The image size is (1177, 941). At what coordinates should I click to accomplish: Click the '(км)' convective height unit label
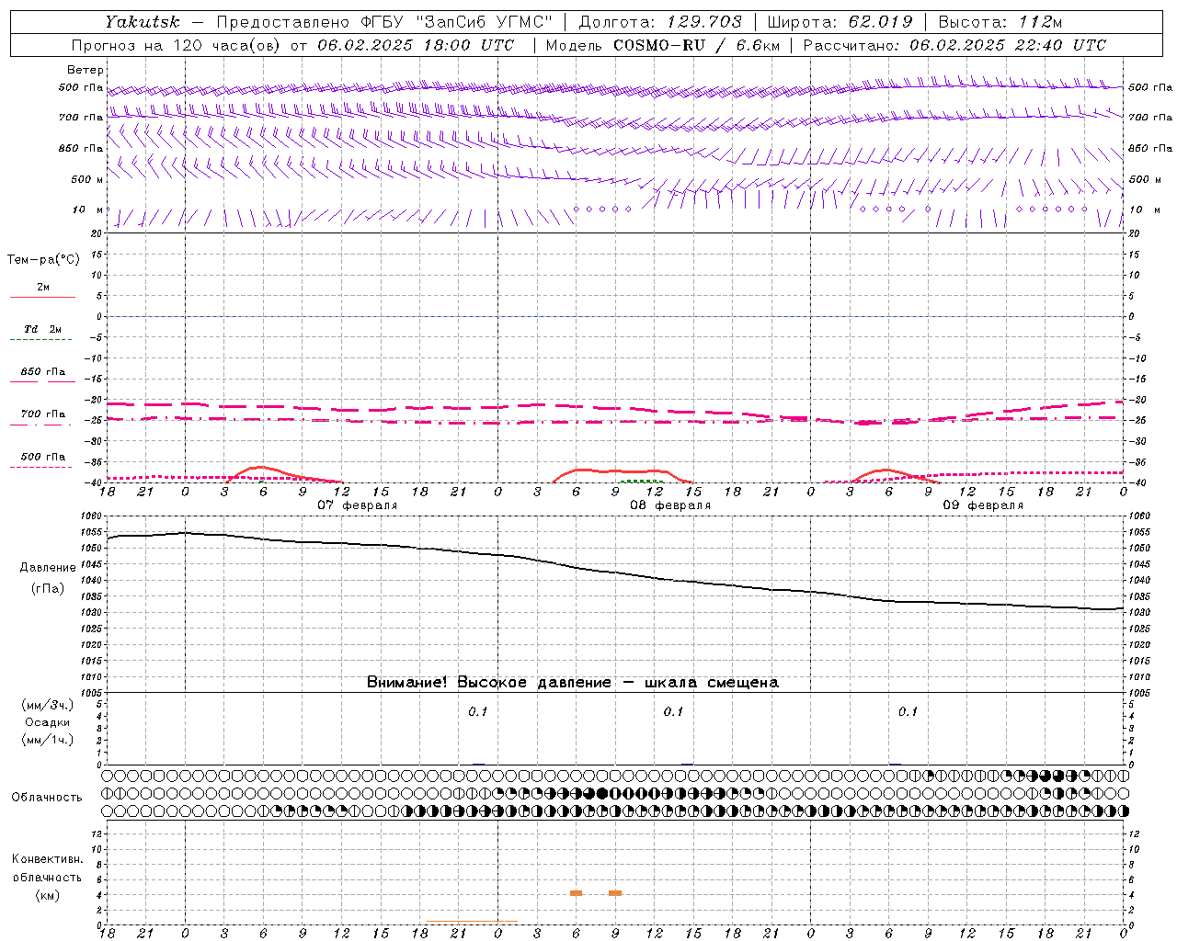click(x=48, y=896)
